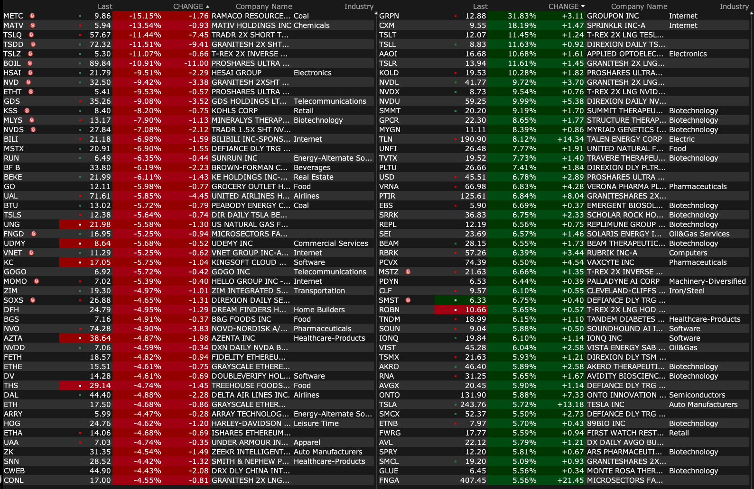This screenshot has height=489, width=754.
Task: Click left panel Company Name column header
Action: click(264, 7)
